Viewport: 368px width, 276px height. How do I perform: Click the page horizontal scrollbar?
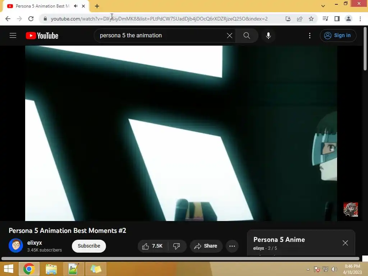pyautogui.click(x=180, y=259)
